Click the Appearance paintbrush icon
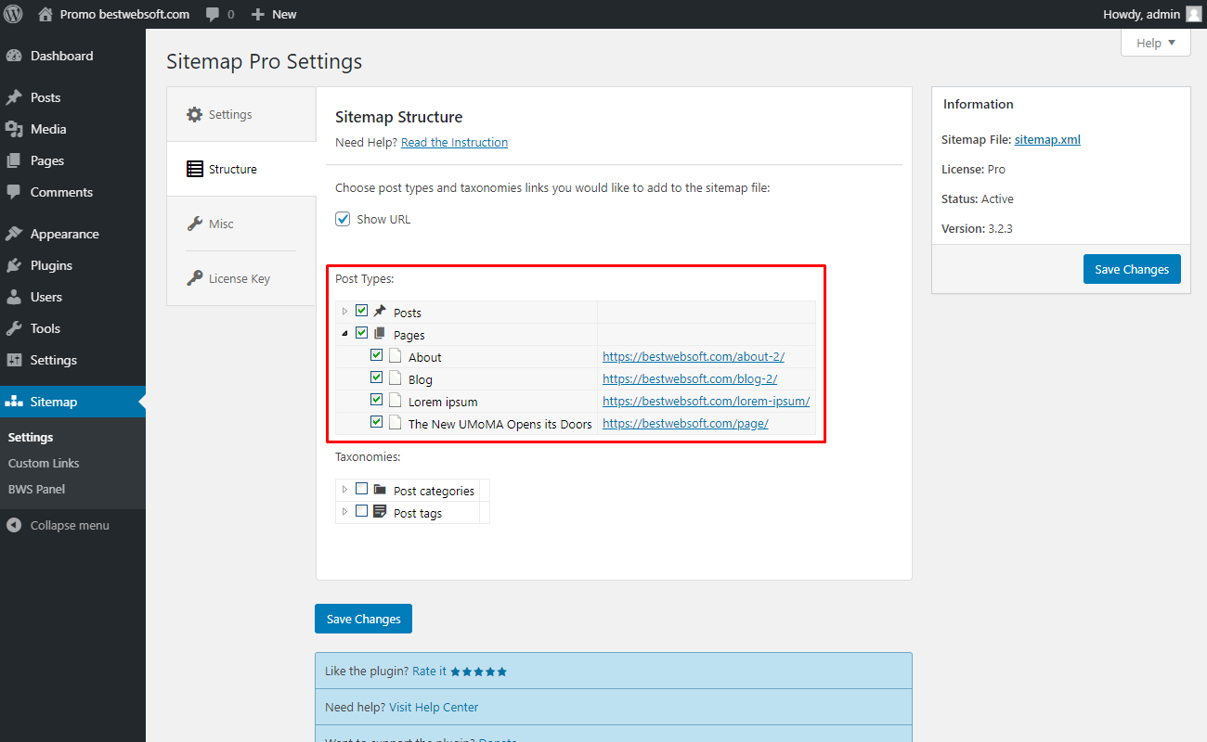This screenshot has height=742, width=1207. pos(14,234)
